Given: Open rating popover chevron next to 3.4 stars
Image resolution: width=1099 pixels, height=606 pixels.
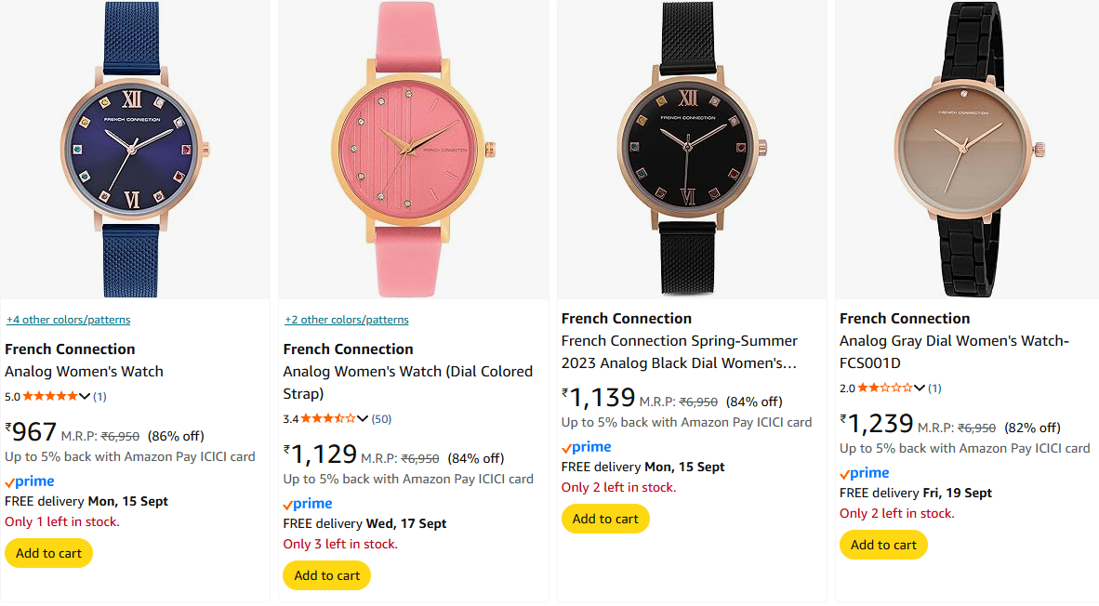Looking at the screenshot, I should [363, 418].
